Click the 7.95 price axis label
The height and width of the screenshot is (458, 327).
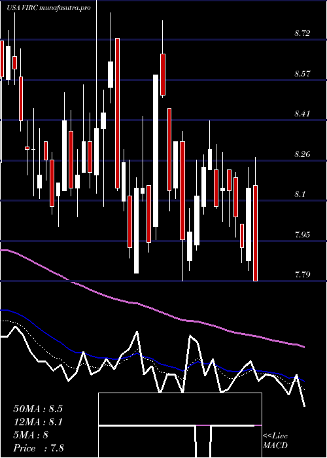tap(302, 234)
